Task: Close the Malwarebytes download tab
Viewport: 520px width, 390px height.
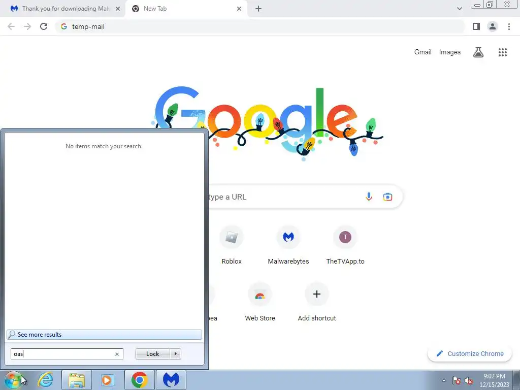Action: pyautogui.click(x=118, y=9)
